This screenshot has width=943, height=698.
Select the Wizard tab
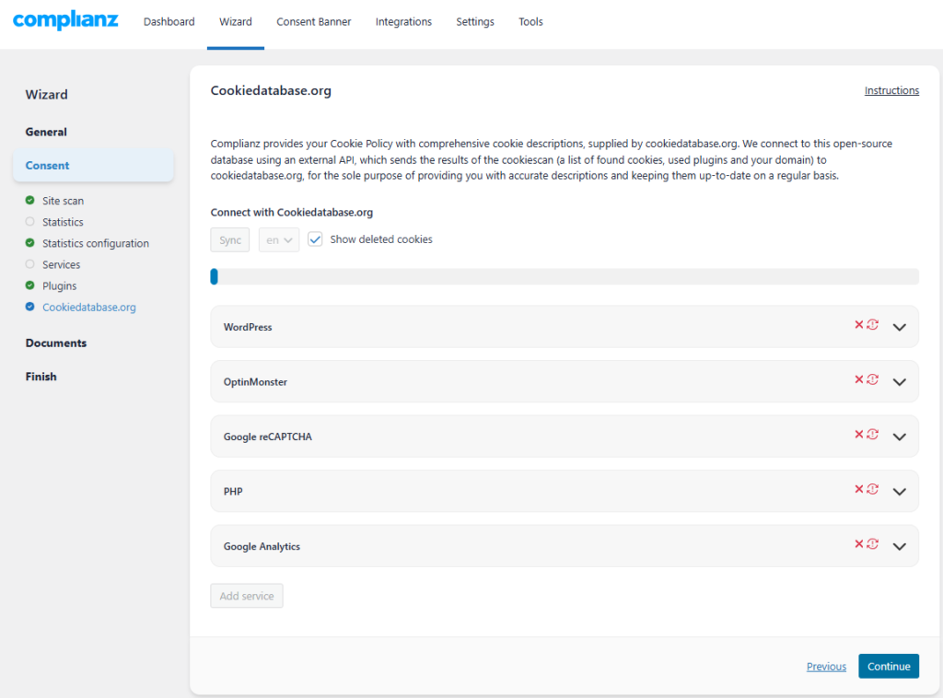(x=236, y=22)
